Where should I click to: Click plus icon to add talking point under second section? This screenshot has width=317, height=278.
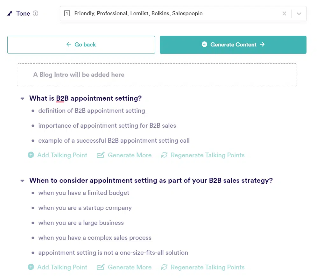pos(31,267)
